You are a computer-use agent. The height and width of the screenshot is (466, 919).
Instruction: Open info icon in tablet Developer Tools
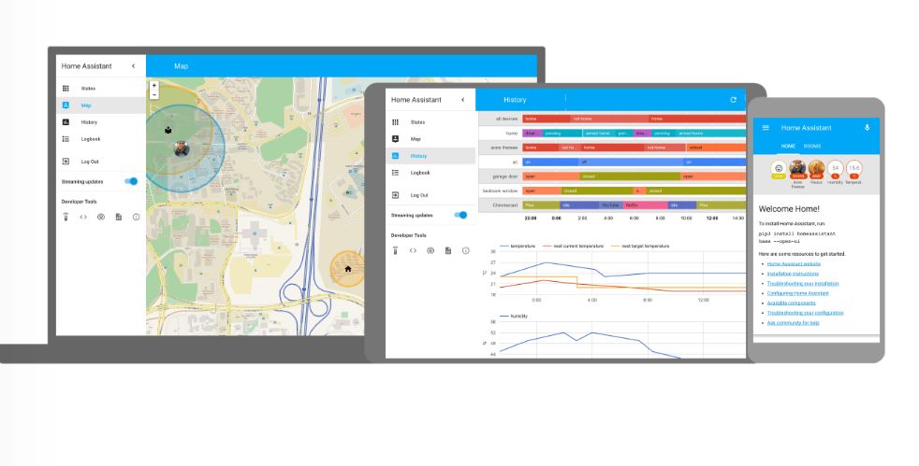tap(465, 251)
